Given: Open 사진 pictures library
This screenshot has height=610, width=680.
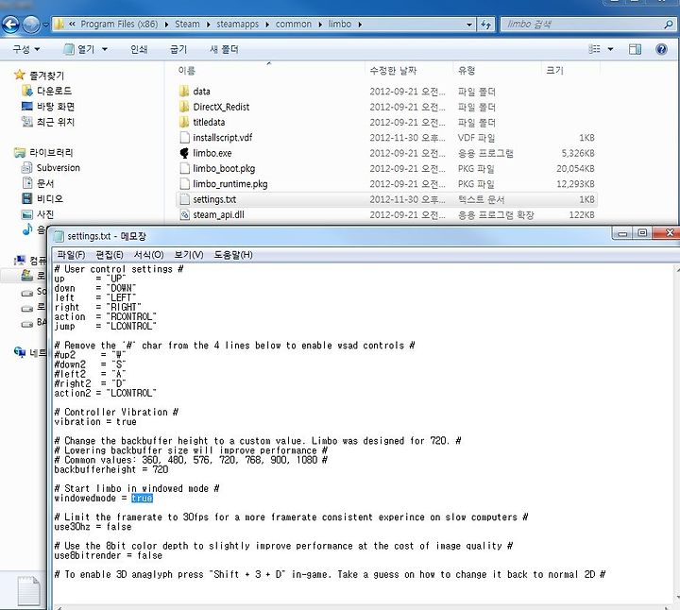Looking at the screenshot, I should tap(38, 214).
